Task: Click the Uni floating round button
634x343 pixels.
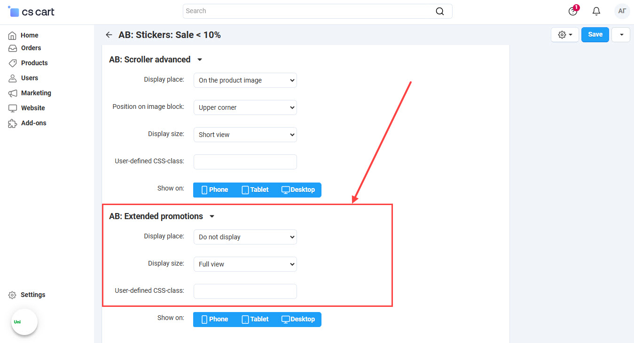Action: coord(24,322)
